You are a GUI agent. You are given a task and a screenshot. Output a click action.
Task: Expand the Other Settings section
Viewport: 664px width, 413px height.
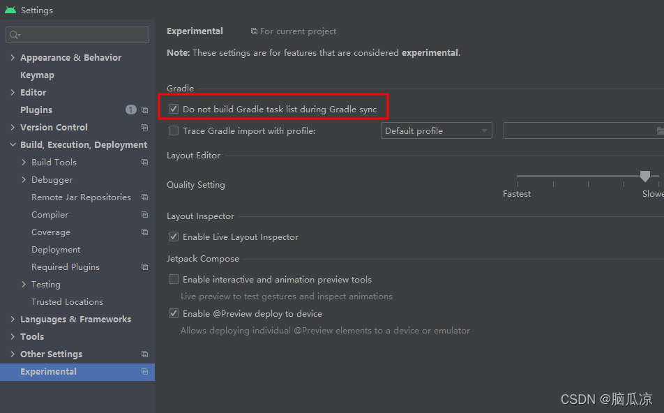click(x=13, y=354)
